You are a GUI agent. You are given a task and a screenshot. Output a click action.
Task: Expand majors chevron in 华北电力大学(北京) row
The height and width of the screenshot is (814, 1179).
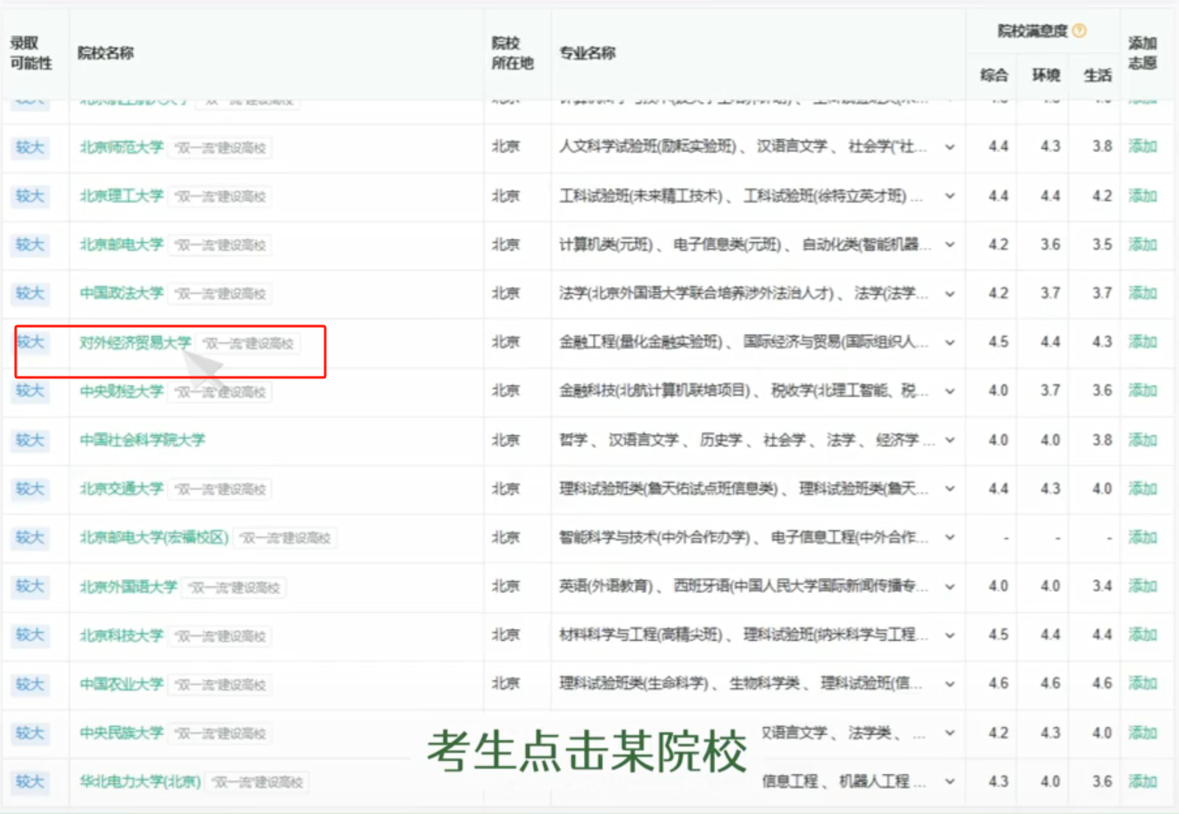tap(949, 782)
